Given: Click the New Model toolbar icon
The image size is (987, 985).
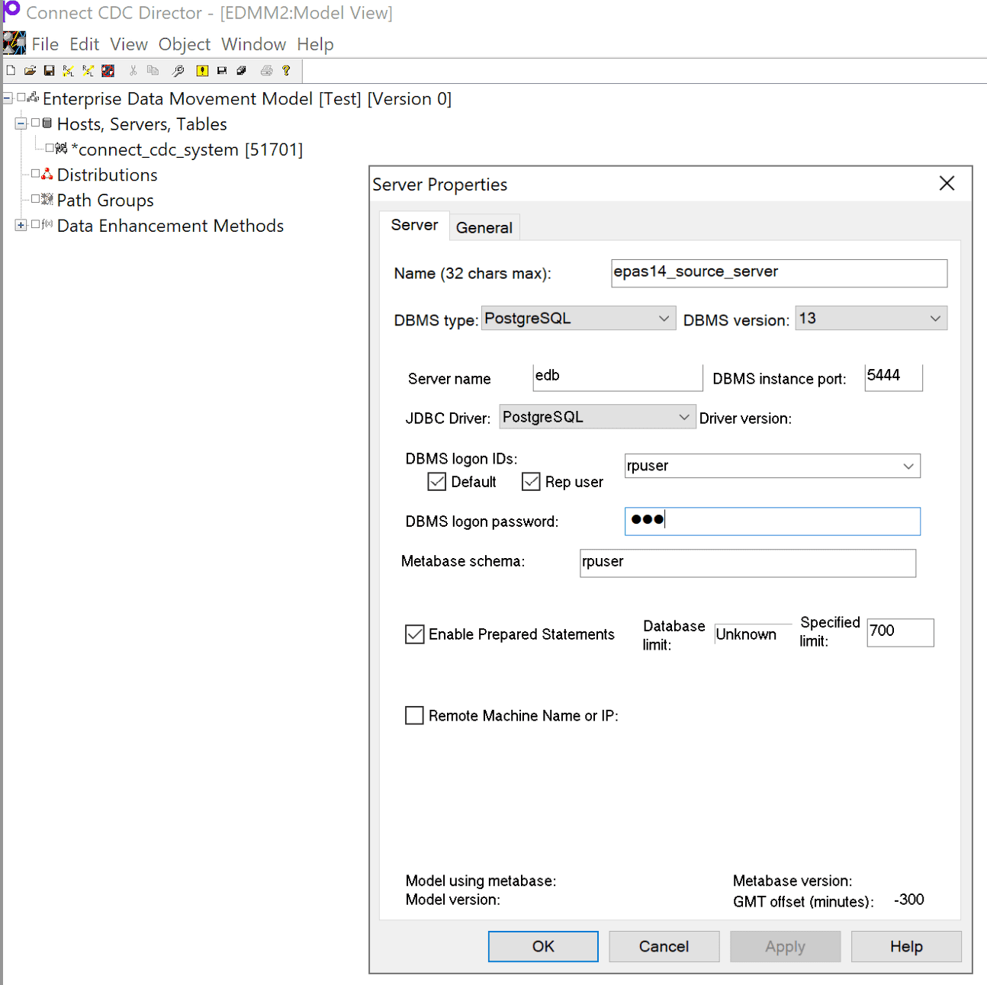Looking at the screenshot, I should 11,70.
